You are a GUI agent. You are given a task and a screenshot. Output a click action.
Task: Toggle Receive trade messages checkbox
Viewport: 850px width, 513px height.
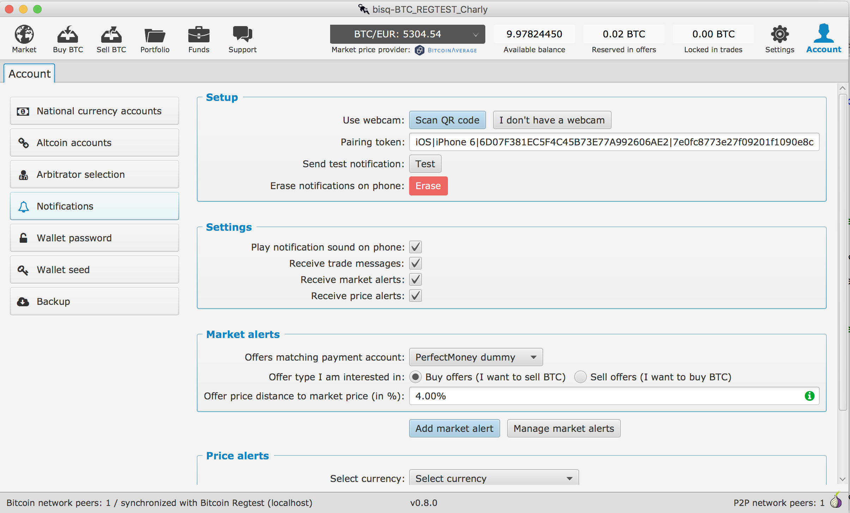coord(415,263)
